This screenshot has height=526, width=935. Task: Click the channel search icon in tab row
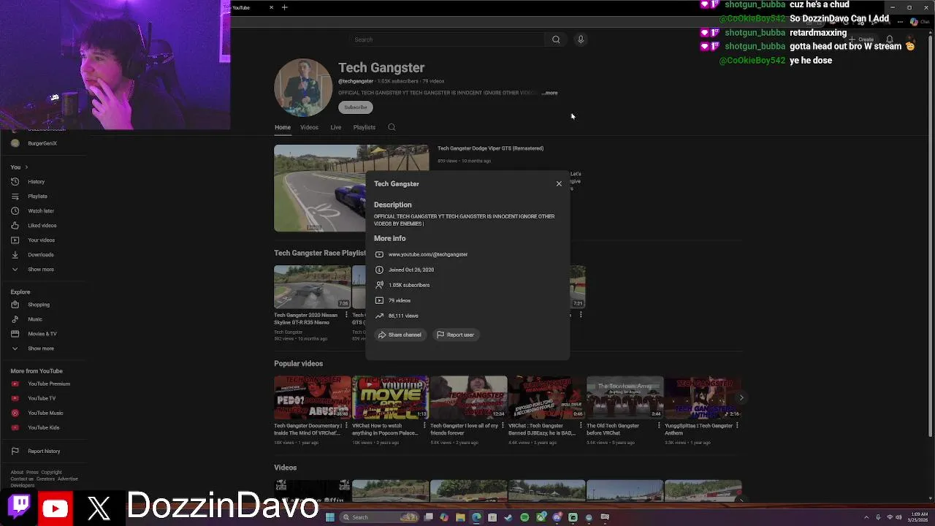(392, 127)
